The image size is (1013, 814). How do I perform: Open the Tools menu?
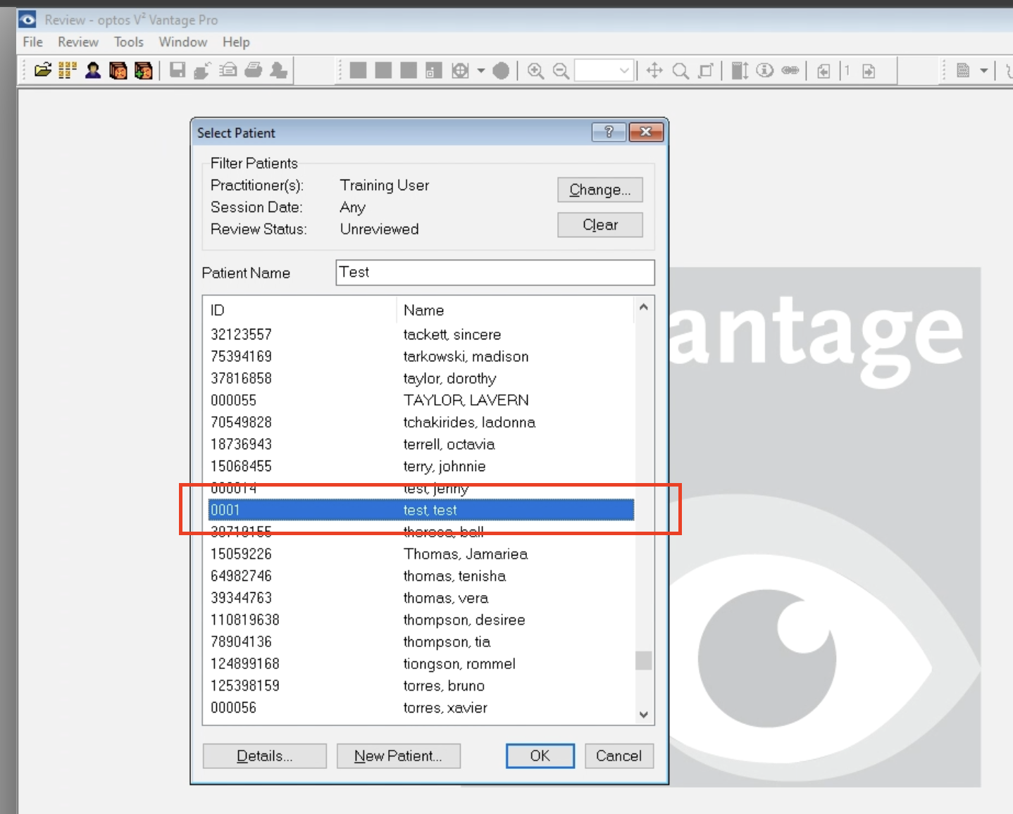pos(129,42)
